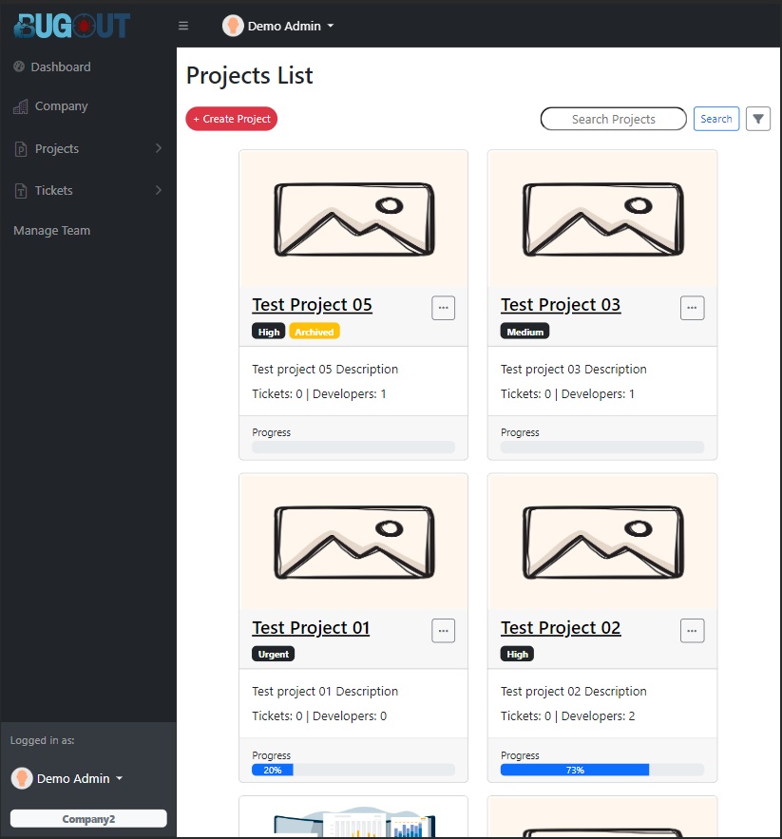Click the Demo Admin avatar in sidebar footer
This screenshot has height=839, width=782.
coord(22,778)
